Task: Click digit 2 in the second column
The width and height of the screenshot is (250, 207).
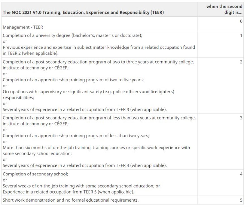Action: coord(241,62)
